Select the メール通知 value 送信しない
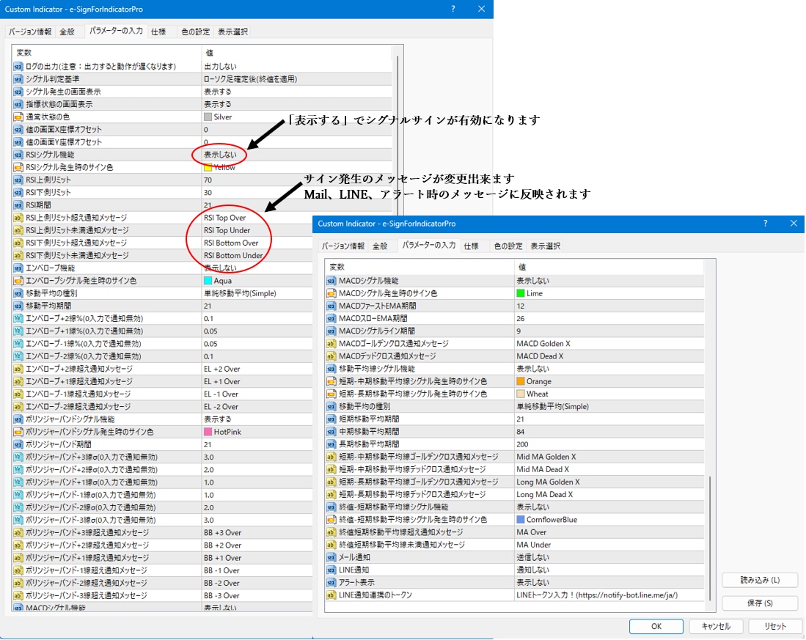This screenshot has height=640, width=806. click(532, 557)
